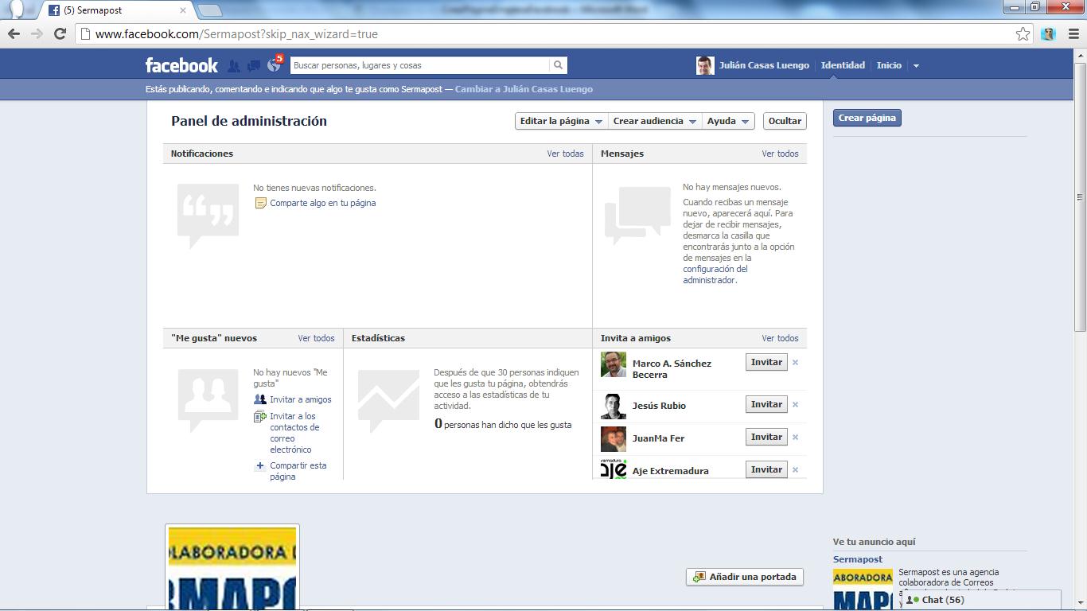Click JuanMa Fer's profile photo
1087x611 pixels.
click(614, 439)
